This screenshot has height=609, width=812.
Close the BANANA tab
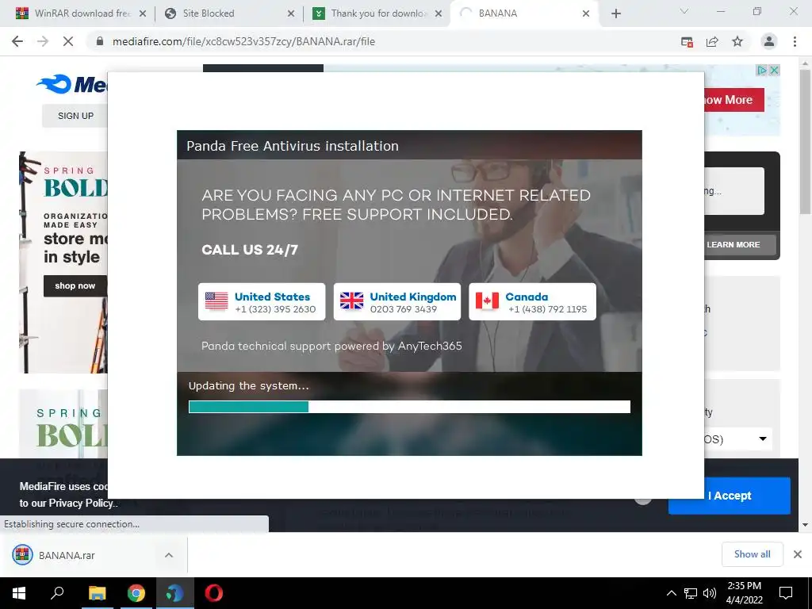click(x=586, y=13)
